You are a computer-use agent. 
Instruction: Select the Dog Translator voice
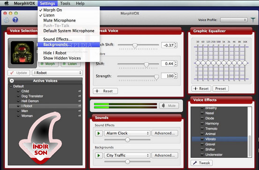(32, 96)
